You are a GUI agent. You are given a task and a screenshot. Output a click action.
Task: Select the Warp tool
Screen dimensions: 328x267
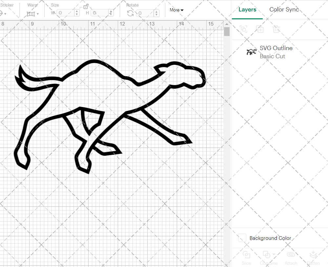point(31,13)
